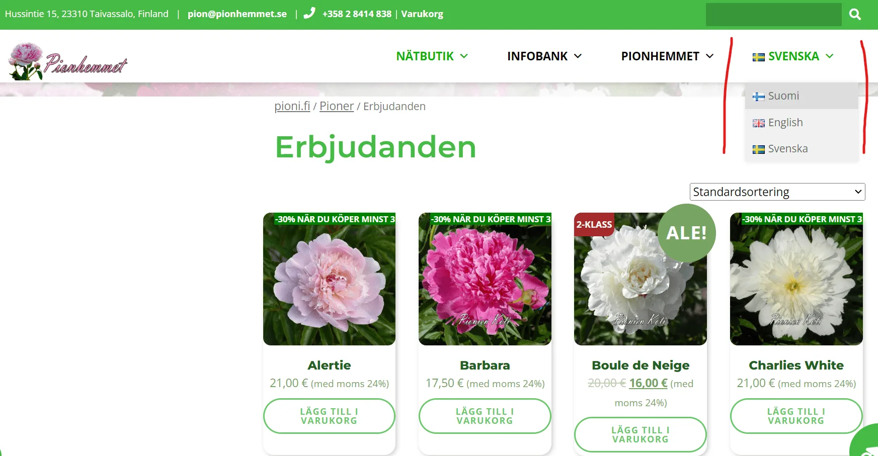Open the Standardsortering sort dropdown

click(777, 192)
